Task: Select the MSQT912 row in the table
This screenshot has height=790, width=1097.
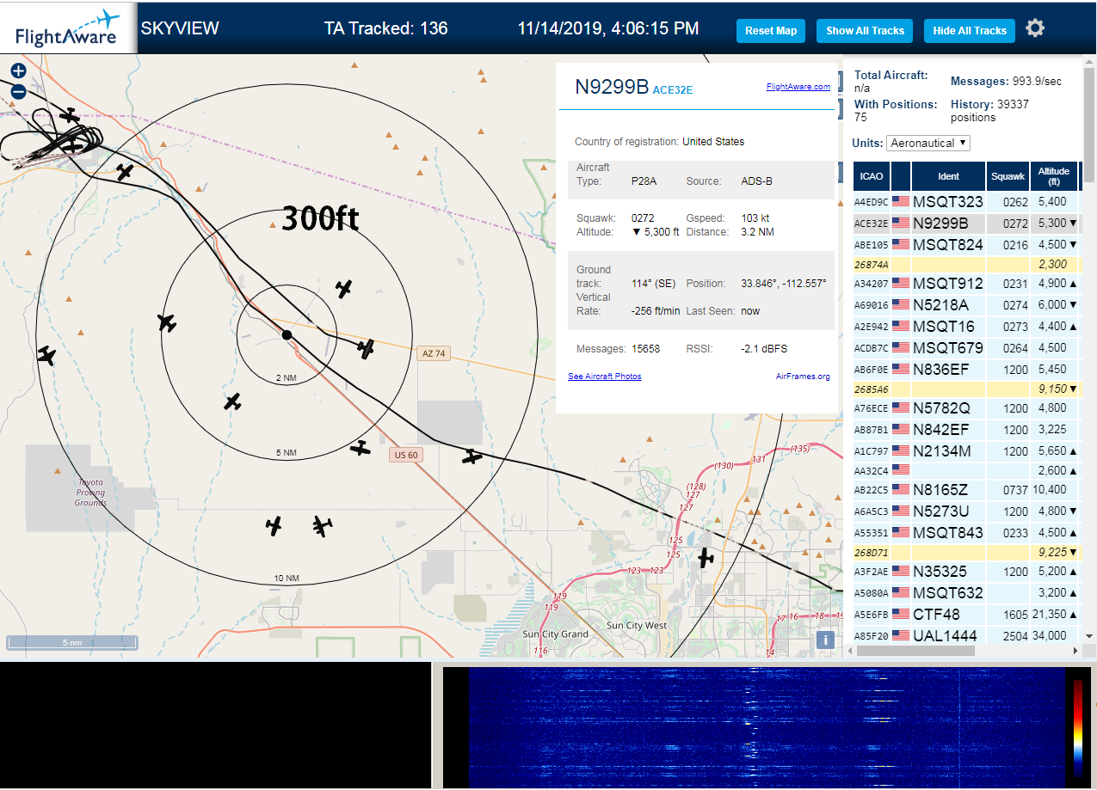Action: coord(966,284)
